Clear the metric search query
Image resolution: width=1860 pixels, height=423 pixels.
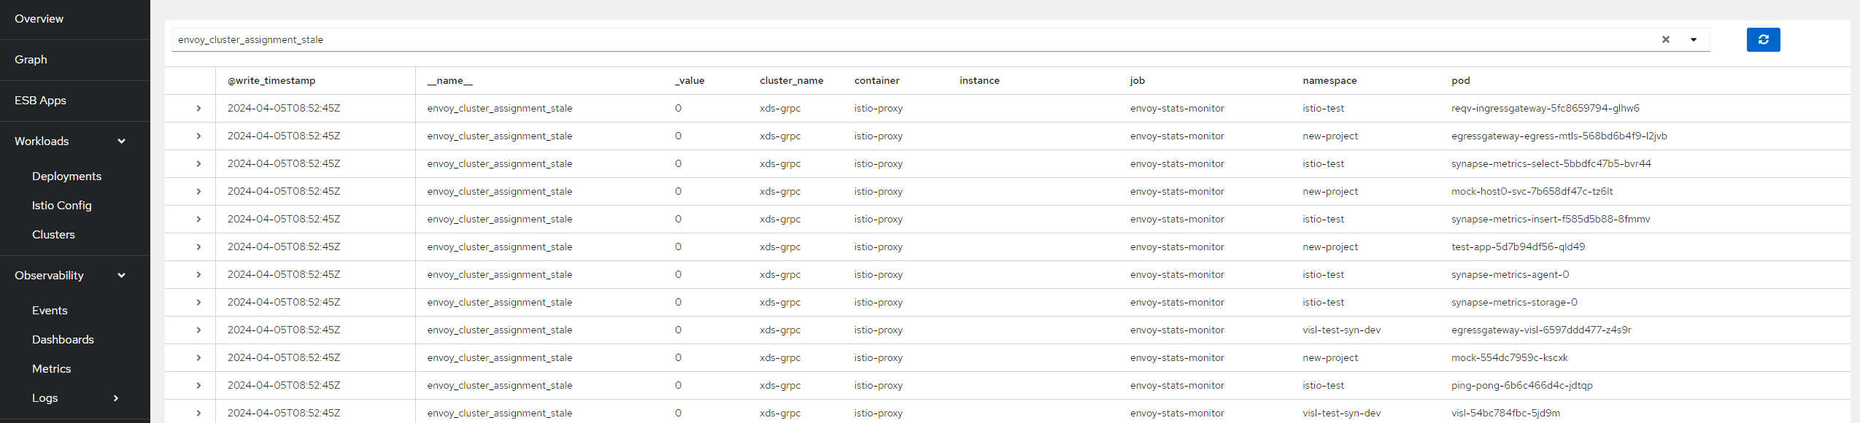[x=1665, y=40]
